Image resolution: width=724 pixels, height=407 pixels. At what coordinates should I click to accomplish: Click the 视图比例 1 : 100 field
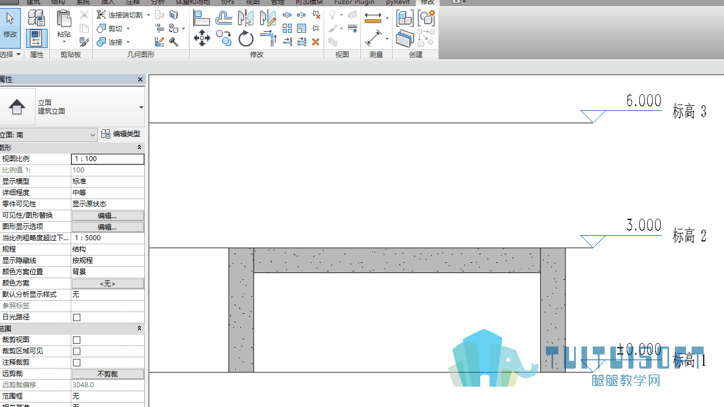107,159
